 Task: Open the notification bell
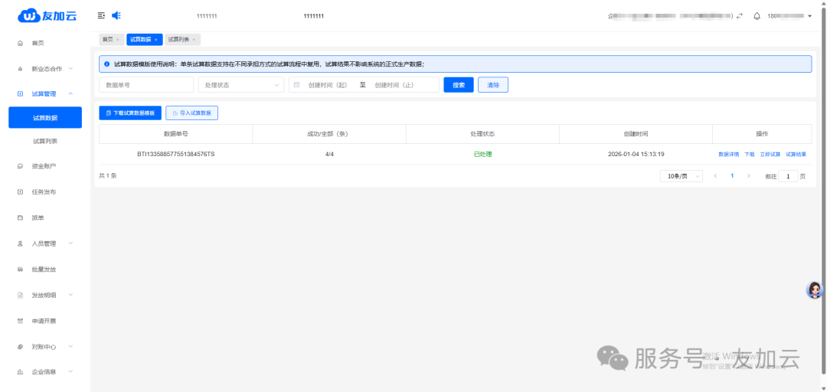pos(757,16)
